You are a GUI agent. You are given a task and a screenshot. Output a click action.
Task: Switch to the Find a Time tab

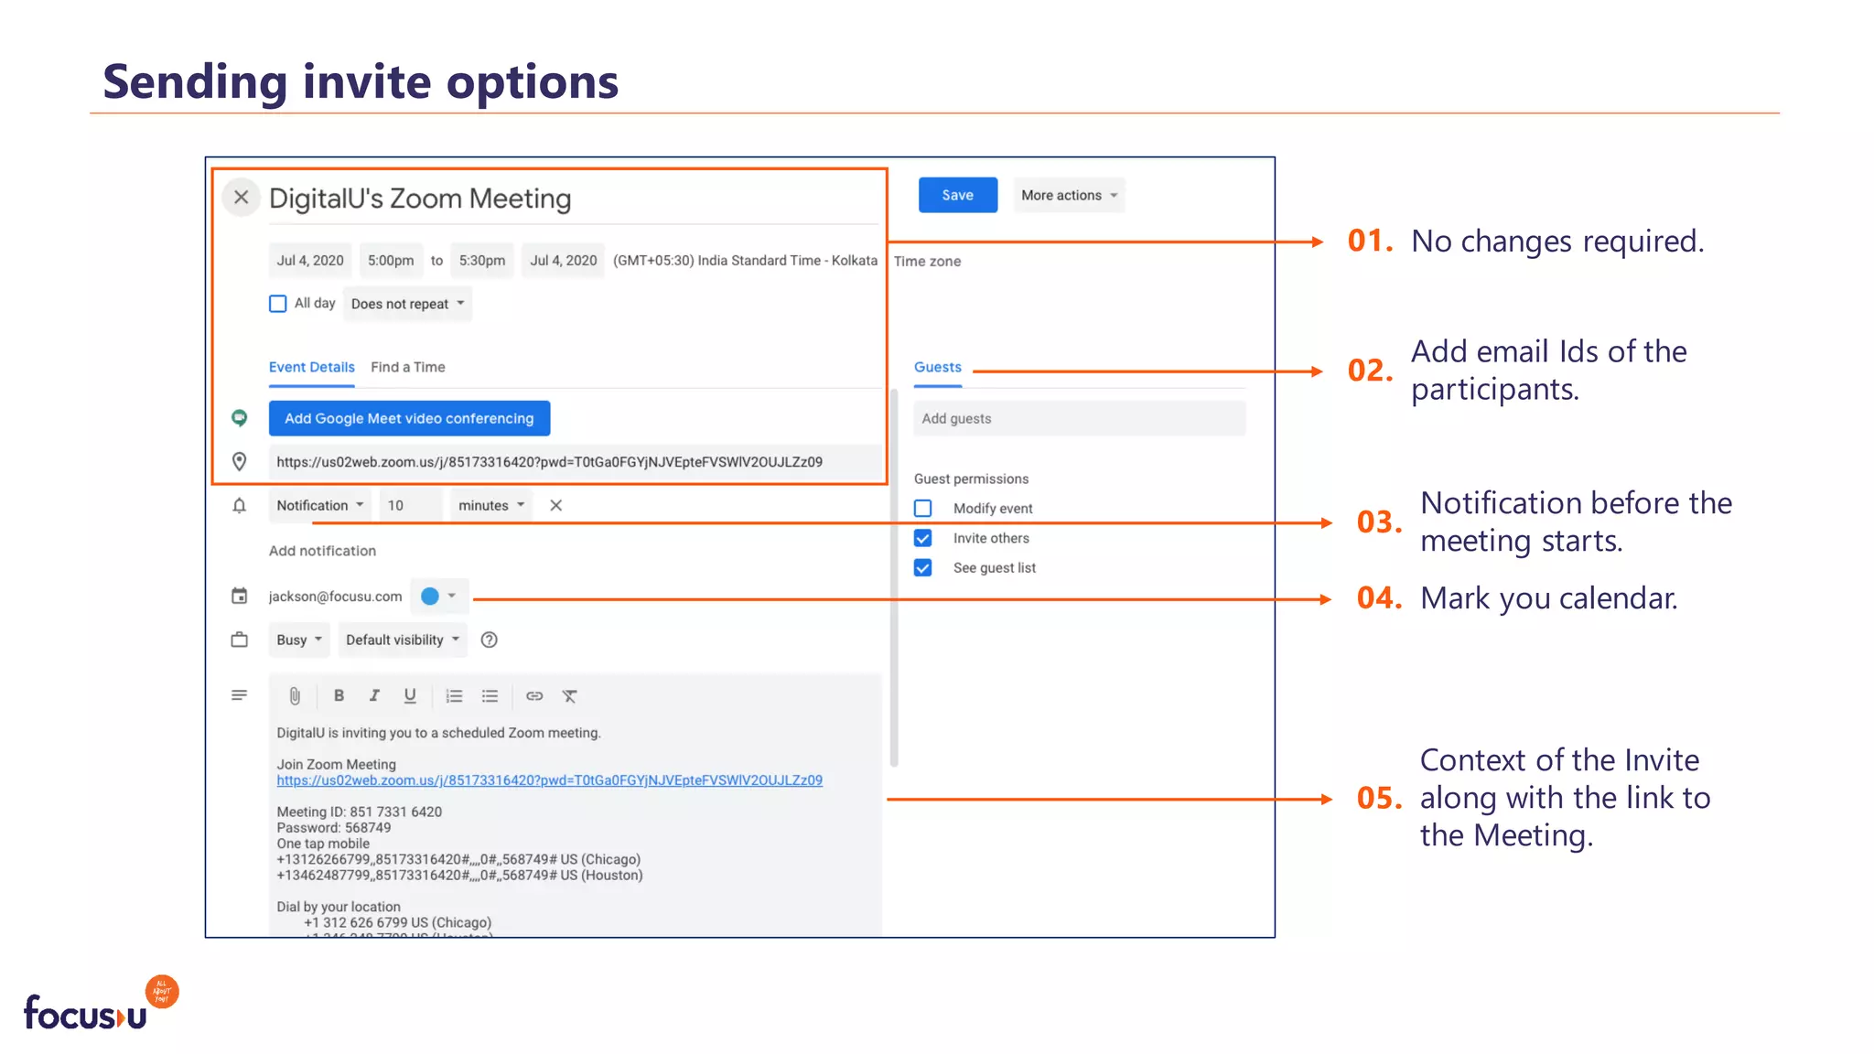click(407, 367)
